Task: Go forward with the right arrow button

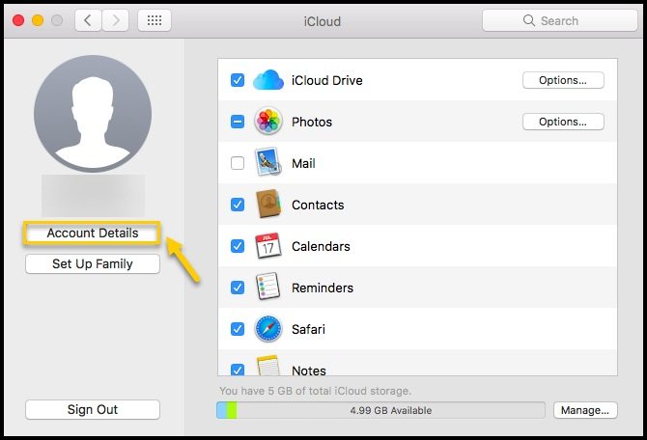Action: point(116,20)
